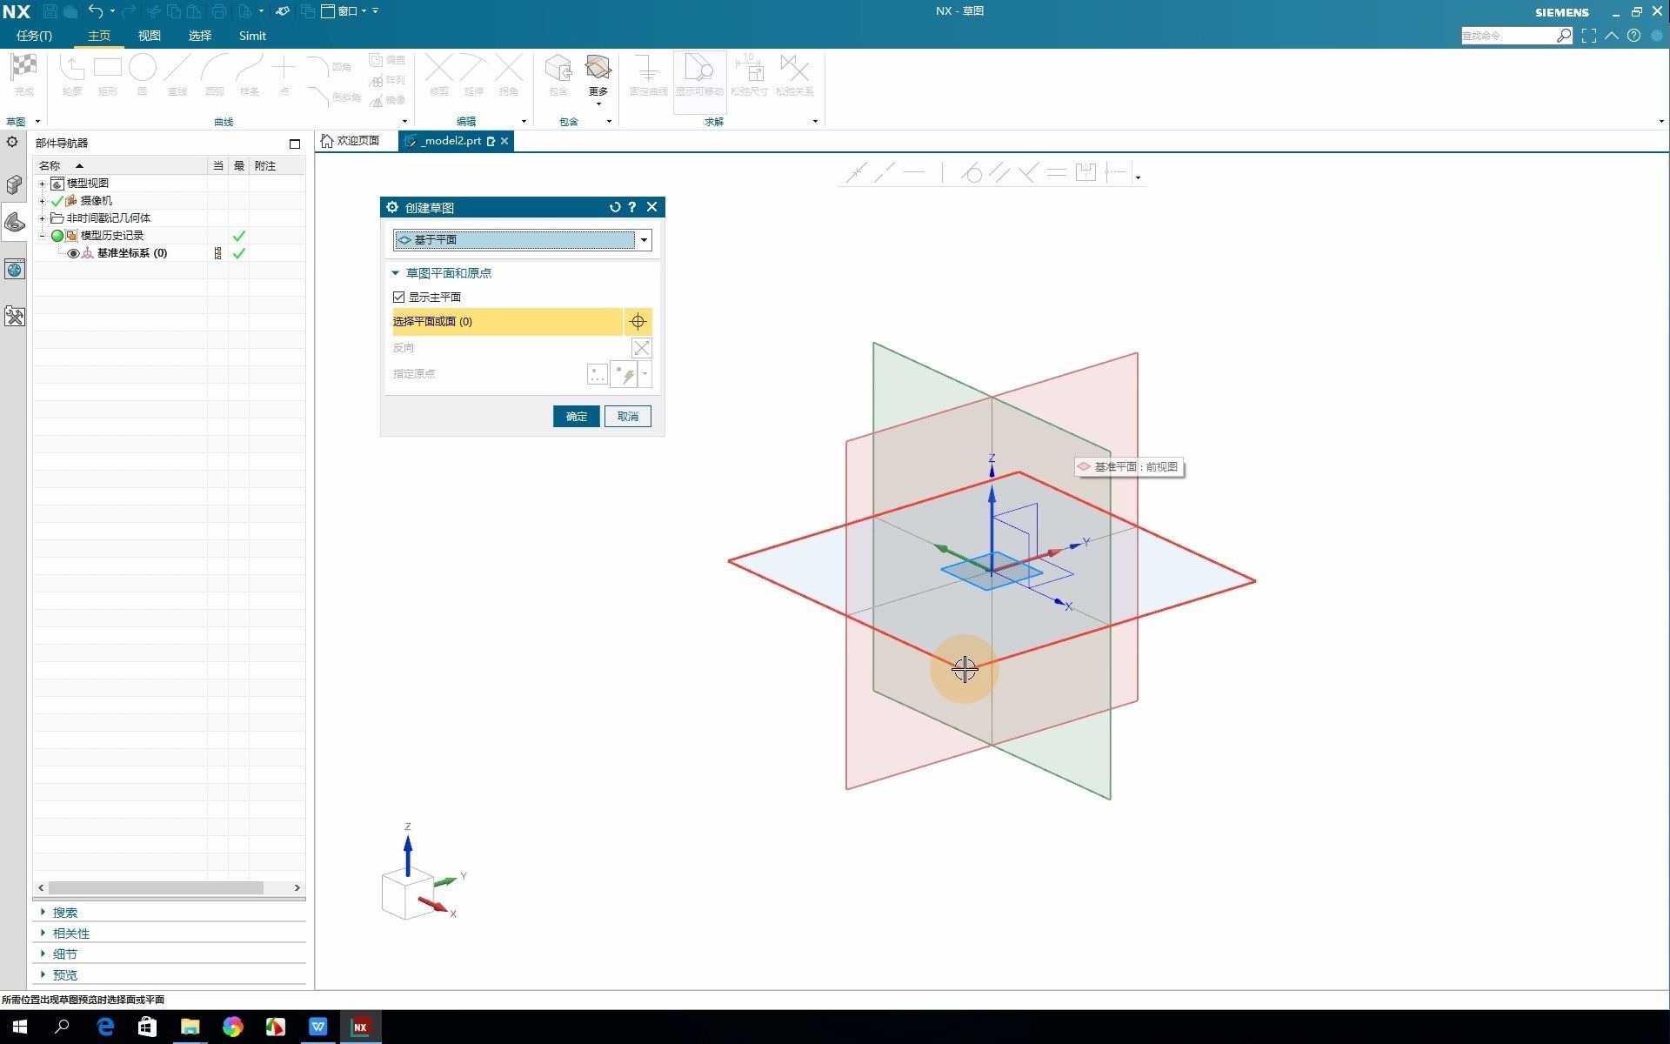This screenshot has height=1044, width=1670.
Task: Click the navigator horizontal scrollbar
Action: (x=157, y=887)
